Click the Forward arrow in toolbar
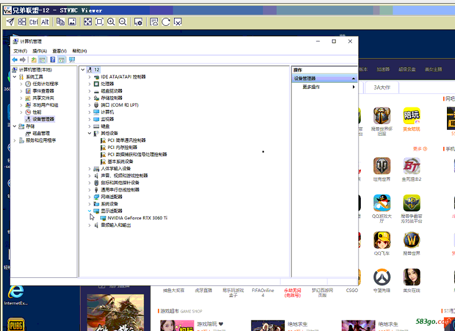 coord(23,60)
